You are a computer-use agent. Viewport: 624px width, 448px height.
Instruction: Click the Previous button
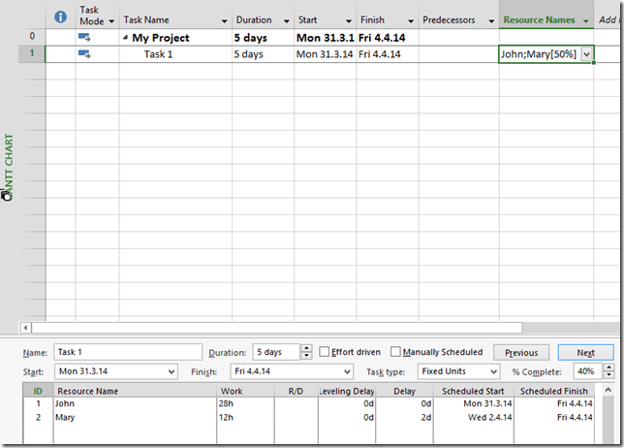coord(520,353)
